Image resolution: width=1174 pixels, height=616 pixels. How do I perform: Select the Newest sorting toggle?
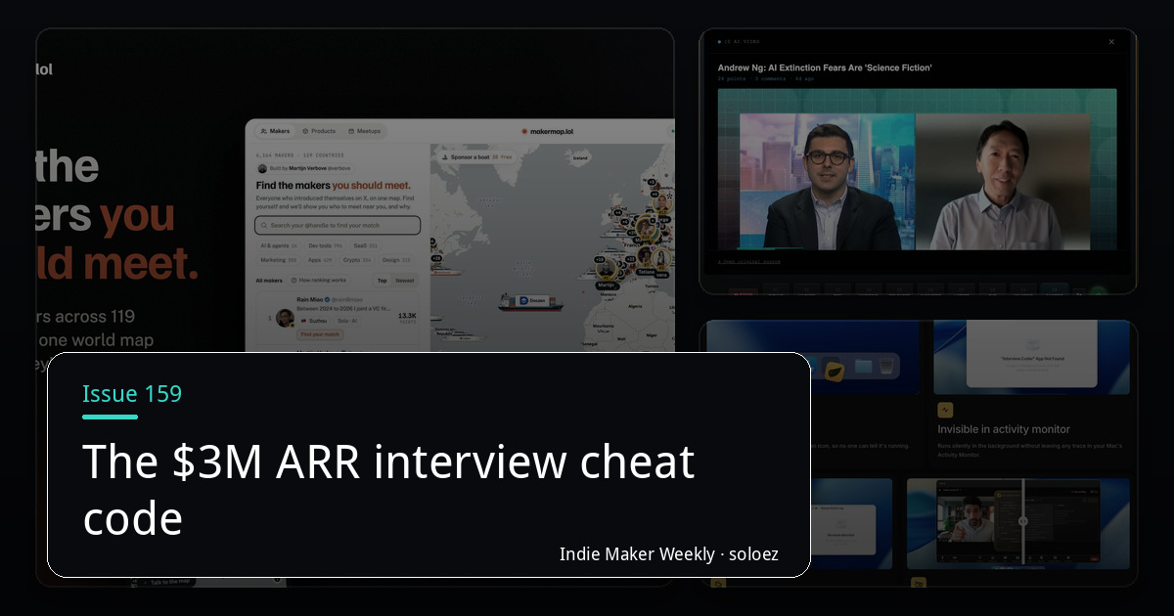click(x=405, y=281)
